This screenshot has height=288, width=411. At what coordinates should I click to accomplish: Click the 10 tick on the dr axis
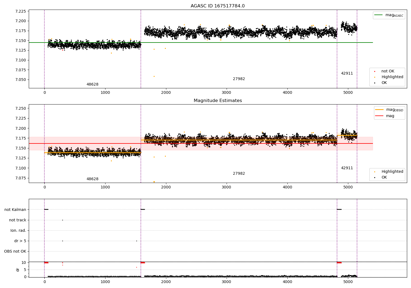tap(24, 262)
